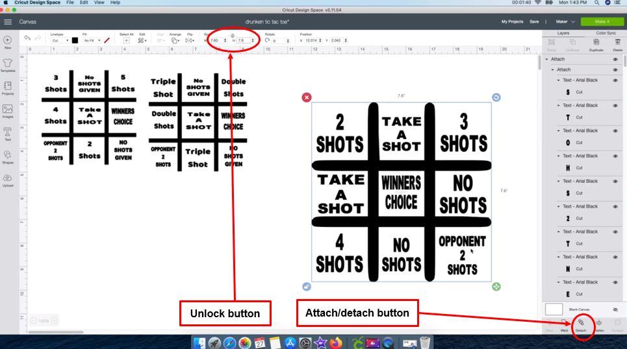627x349 pixels.
Task: Toggle visibility of the O text layer
Action: (615, 131)
